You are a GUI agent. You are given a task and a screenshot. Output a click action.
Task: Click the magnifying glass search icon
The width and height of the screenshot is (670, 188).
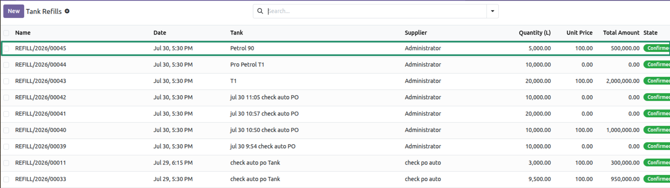[x=260, y=11]
